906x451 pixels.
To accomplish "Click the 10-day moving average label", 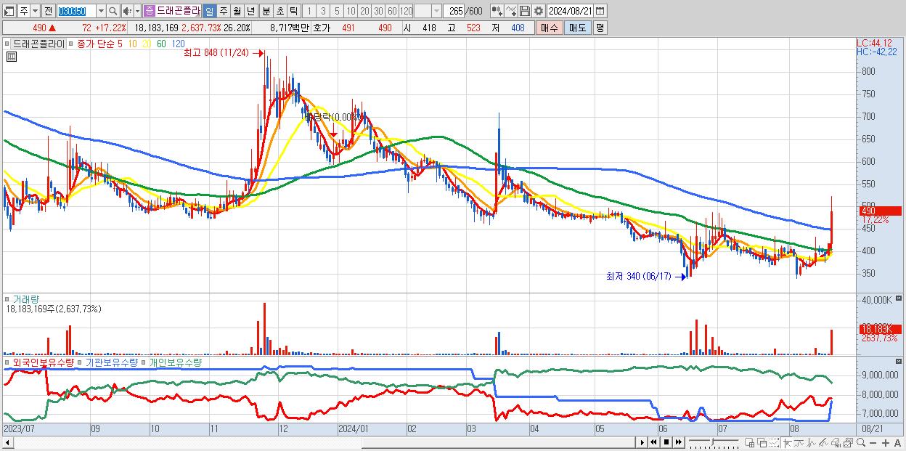I will (x=132, y=44).
